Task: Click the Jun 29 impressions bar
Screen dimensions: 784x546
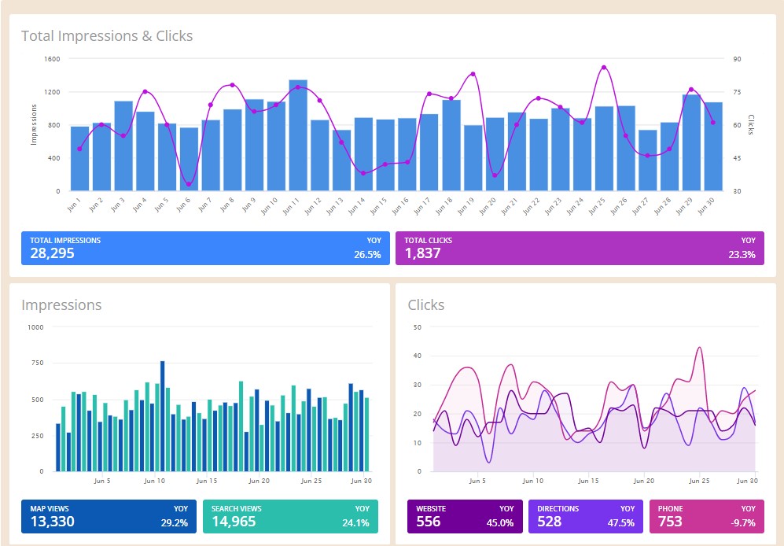Action: 691,142
